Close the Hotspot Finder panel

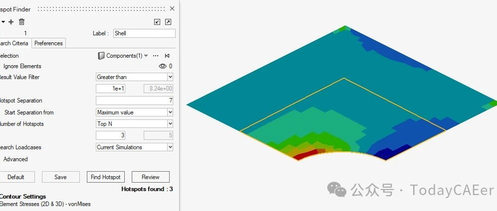[172, 8]
